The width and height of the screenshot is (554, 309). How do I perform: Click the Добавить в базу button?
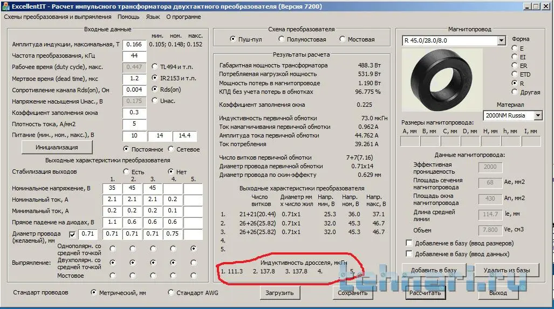pyautogui.click(x=434, y=270)
